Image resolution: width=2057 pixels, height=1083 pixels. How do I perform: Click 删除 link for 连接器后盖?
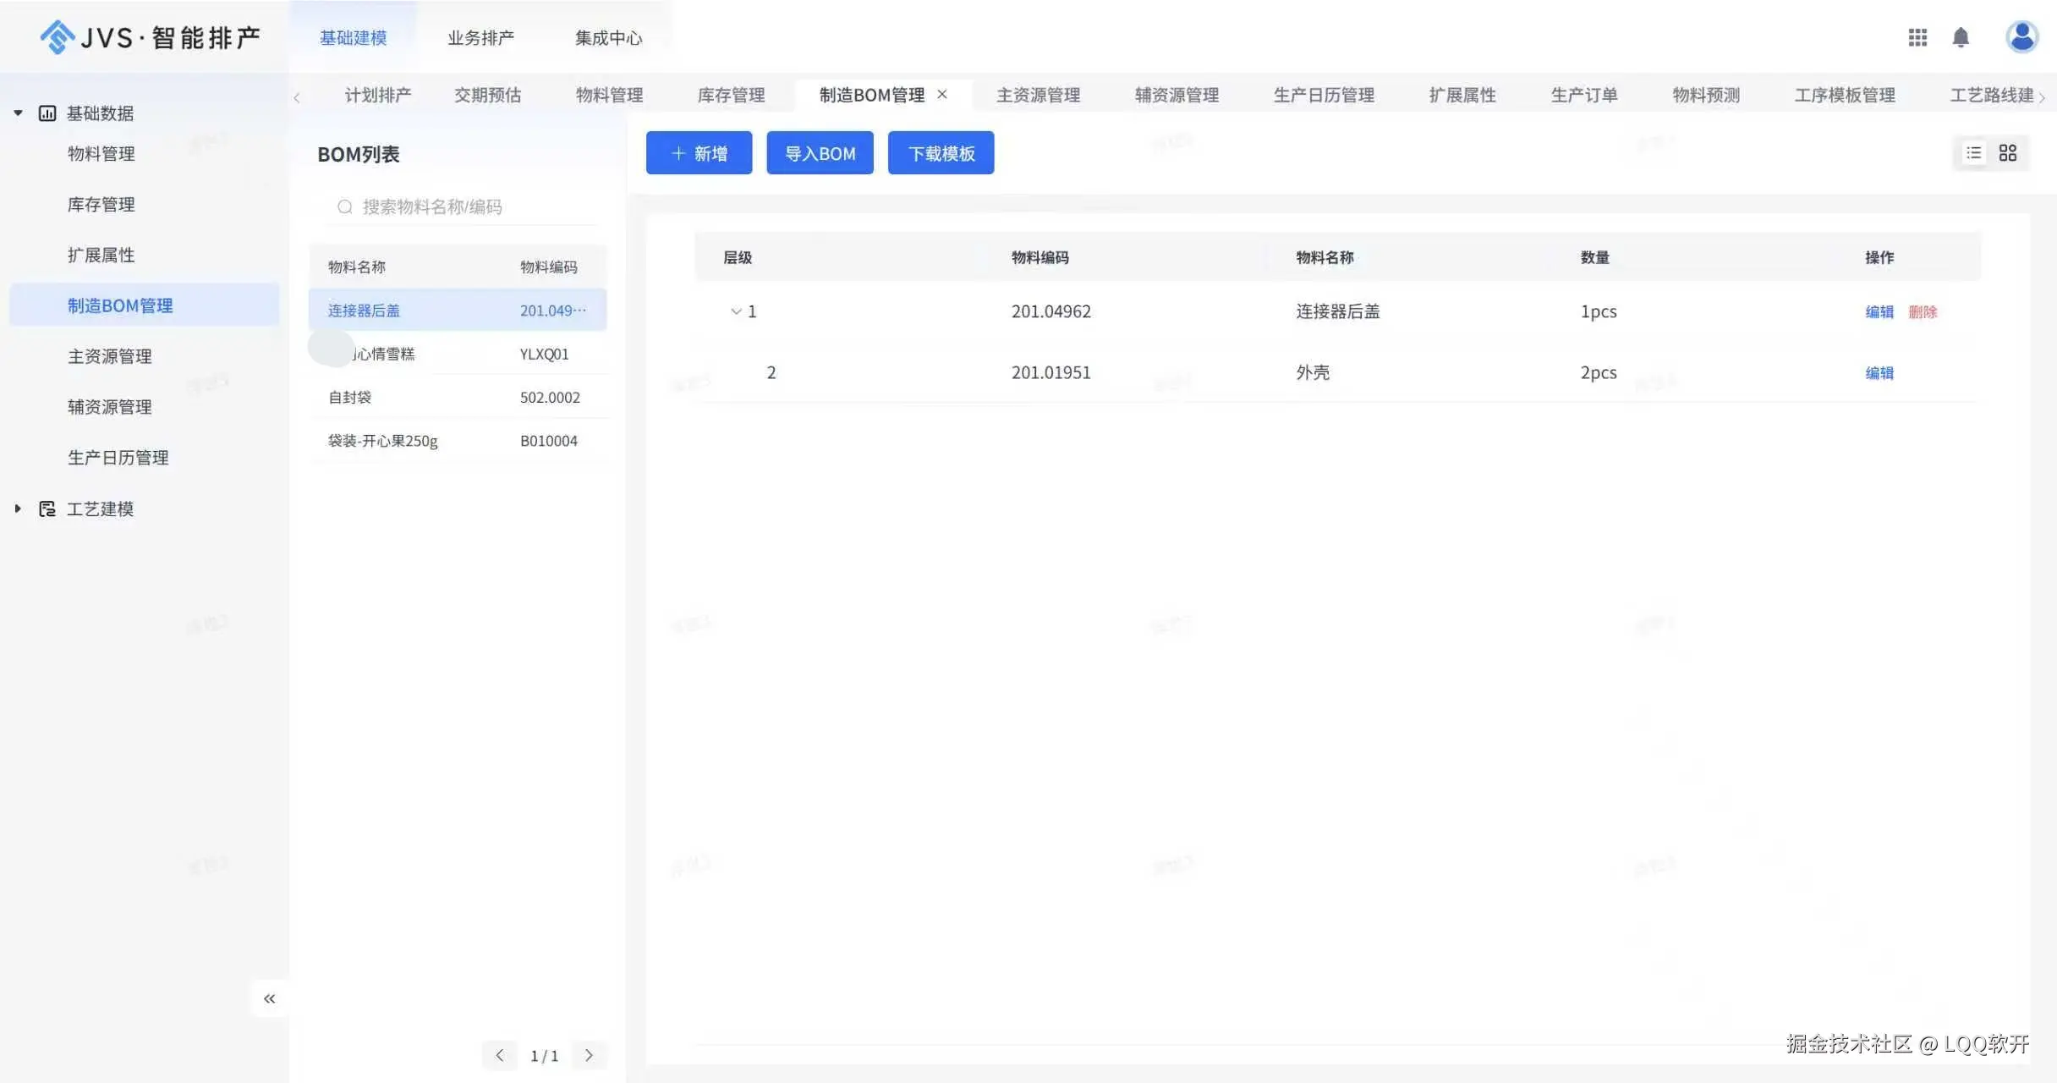pyautogui.click(x=1923, y=312)
